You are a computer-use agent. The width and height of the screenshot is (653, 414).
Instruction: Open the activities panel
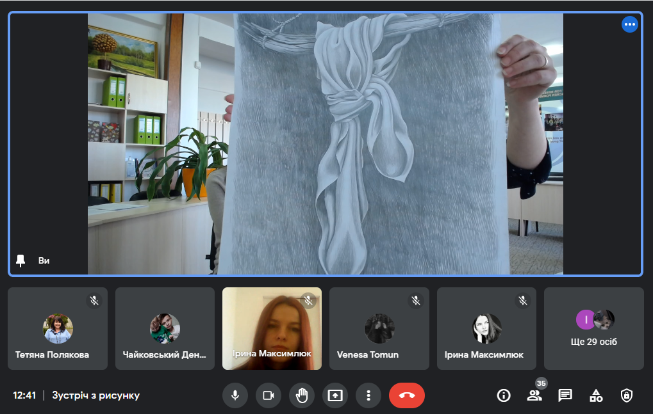(596, 395)
